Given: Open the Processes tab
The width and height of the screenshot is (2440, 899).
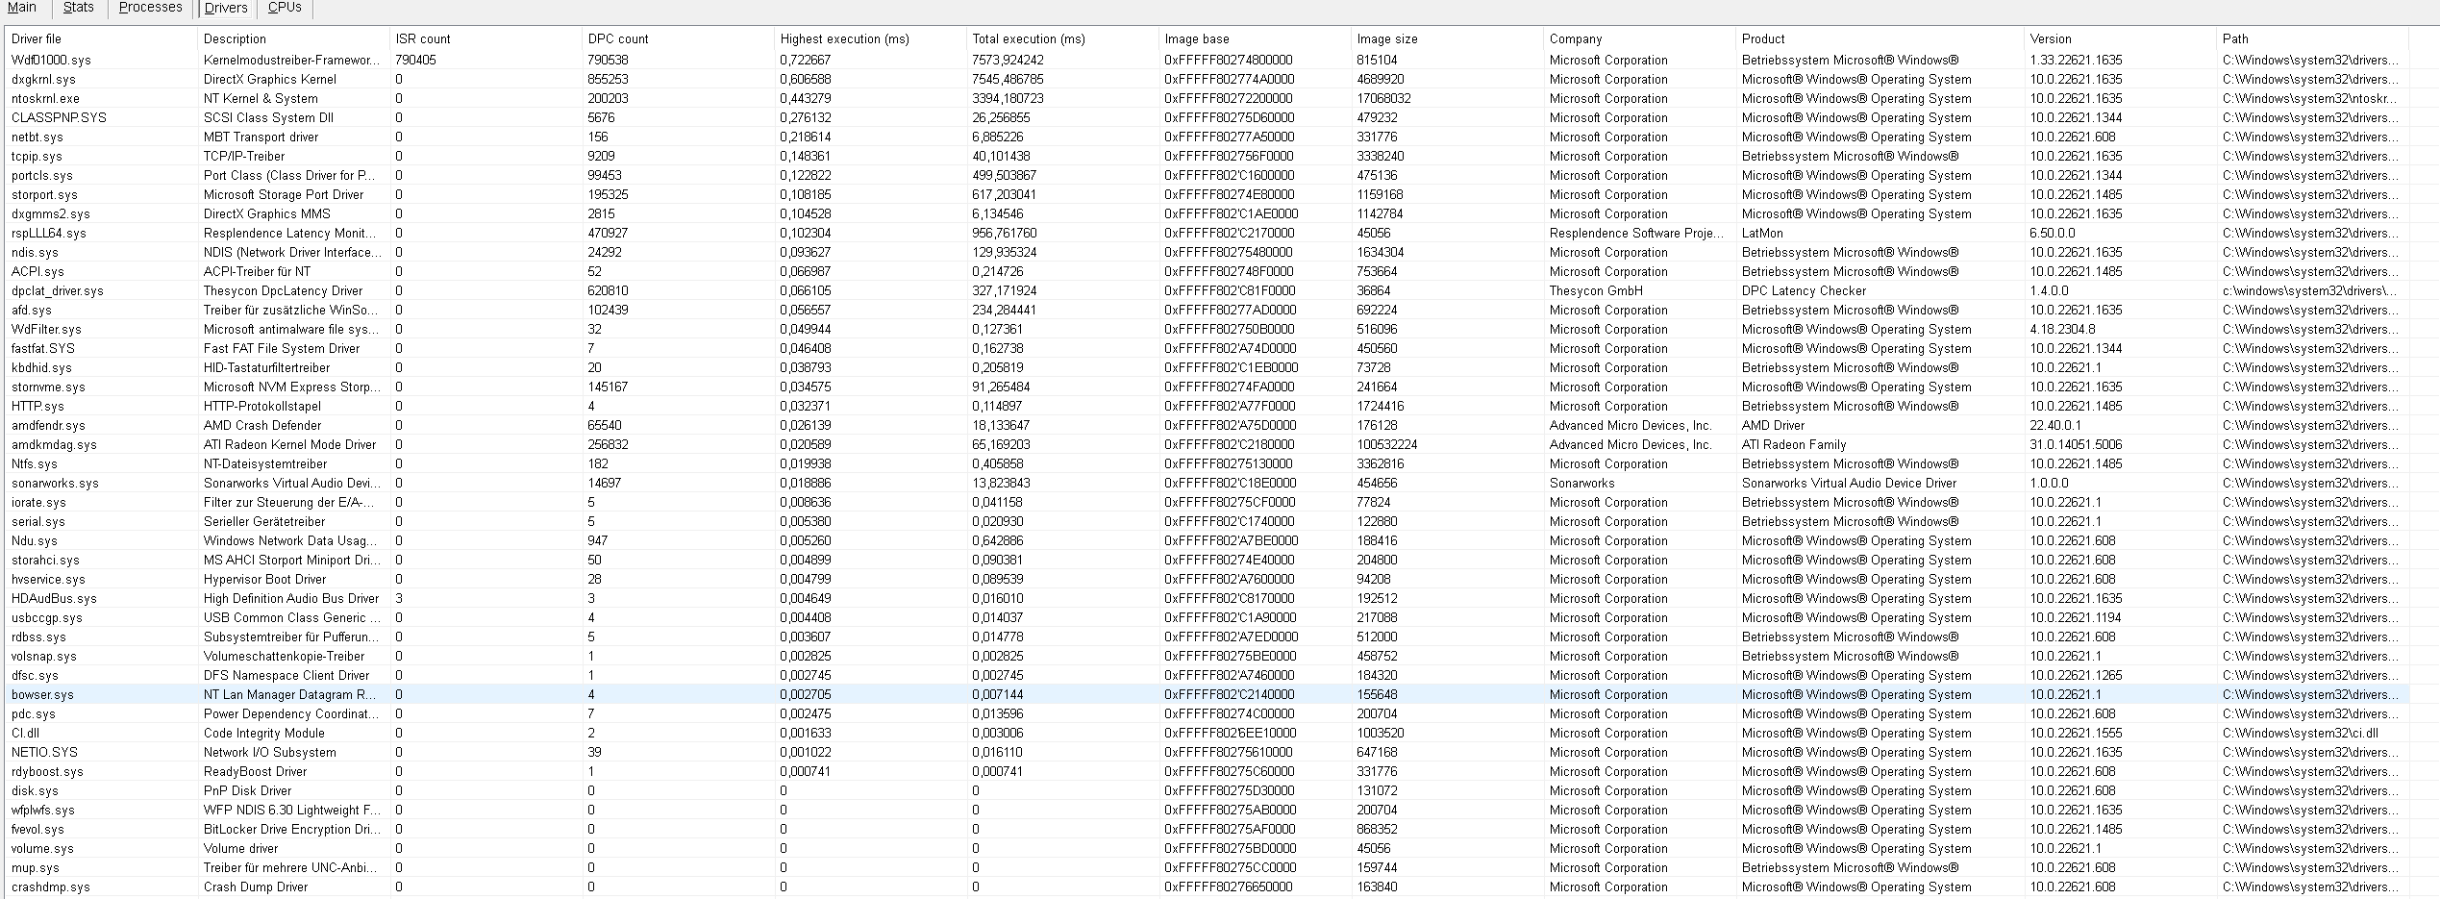Looking at the screenshot, I should (150, 8).
